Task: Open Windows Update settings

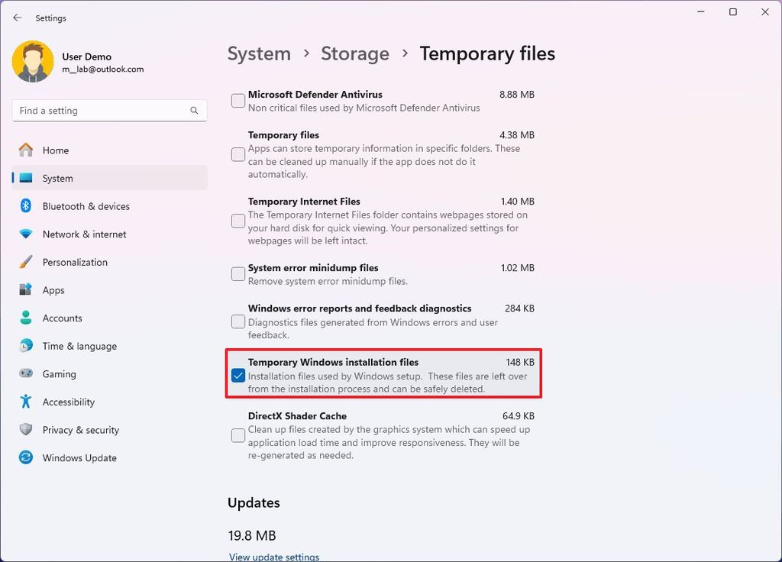Action: (78, 457)
